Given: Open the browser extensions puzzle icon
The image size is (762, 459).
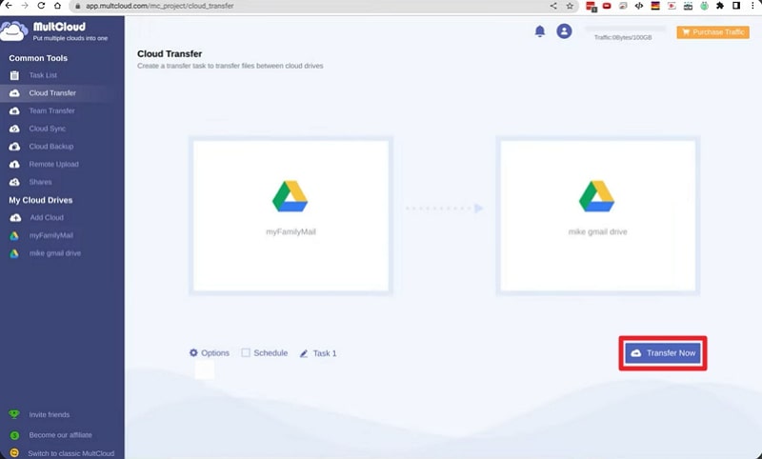Looking at the screenshot, I should click(x=720, y=6).
